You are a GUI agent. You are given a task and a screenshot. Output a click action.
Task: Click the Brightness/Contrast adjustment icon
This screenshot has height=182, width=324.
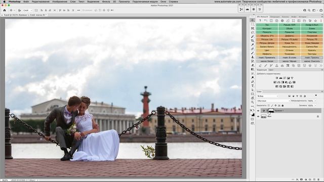click(x=277, y=78)
